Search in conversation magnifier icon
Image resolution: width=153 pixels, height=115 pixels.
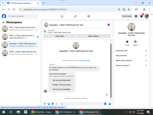pos(135,42)
